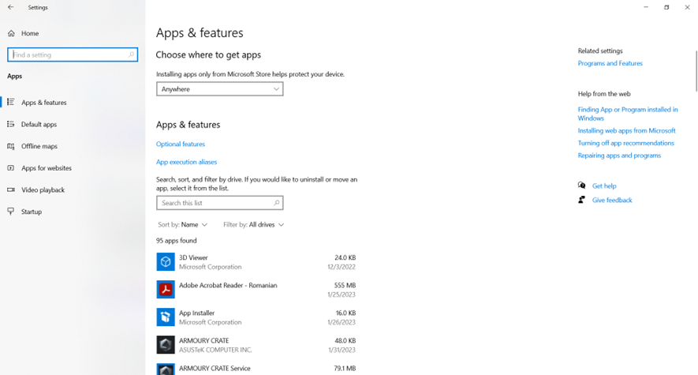Open Offline maps settings
Image resolution: width=698 pixels, height=375 pixels.
(39, 146)
